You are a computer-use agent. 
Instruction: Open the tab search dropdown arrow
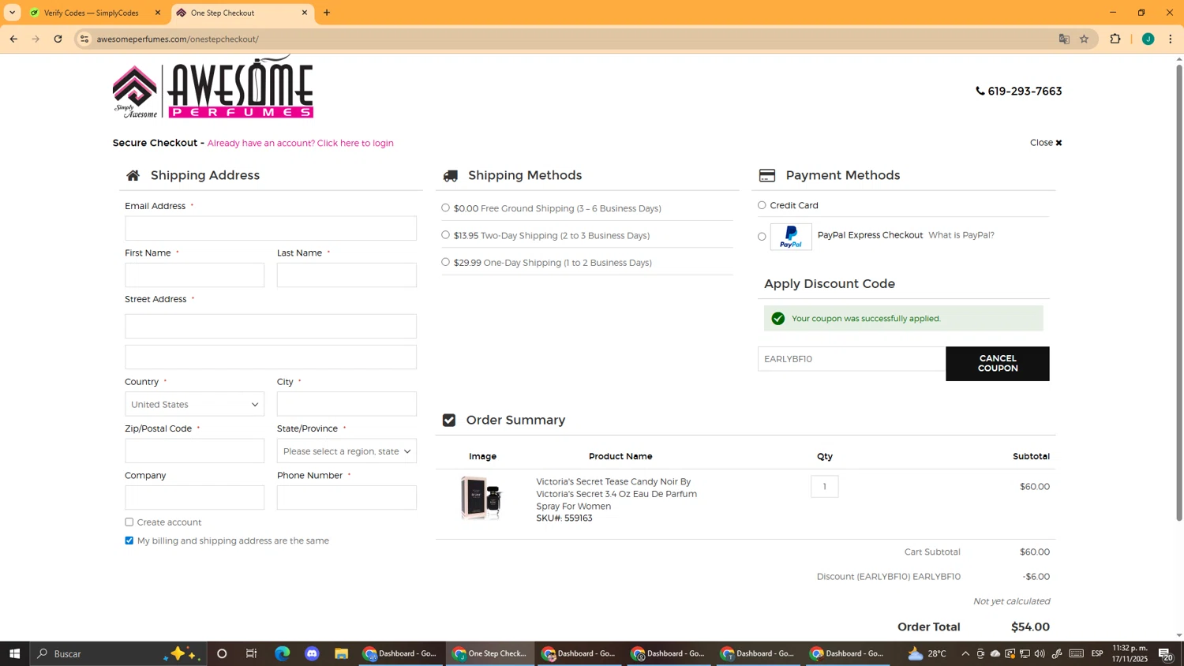(x=12, y=13)
